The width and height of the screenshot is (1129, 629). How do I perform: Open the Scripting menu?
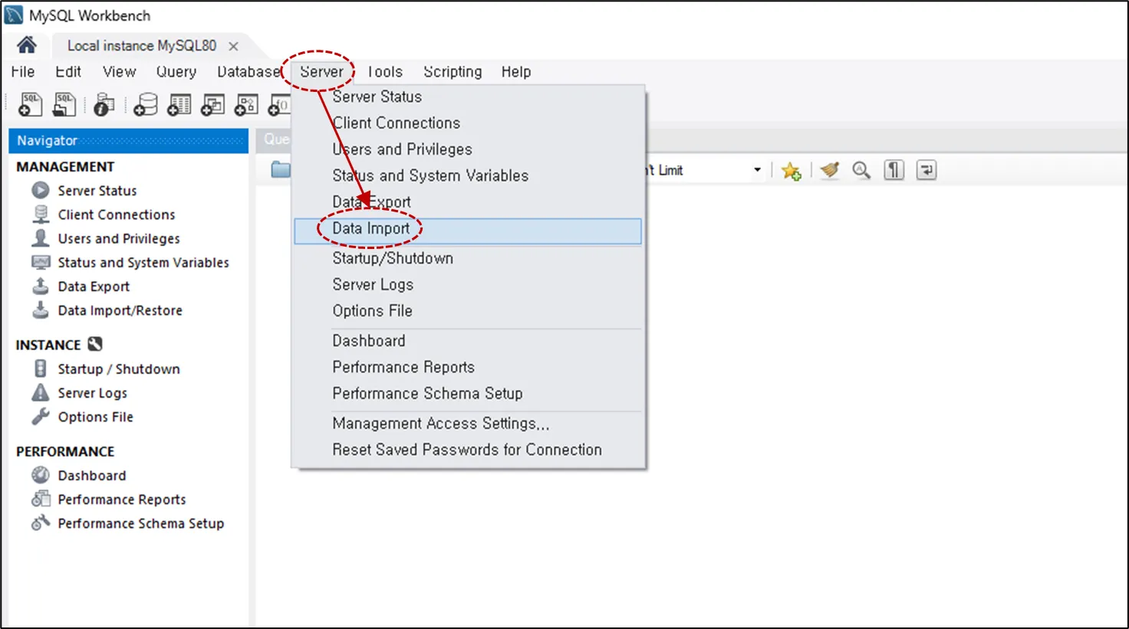[x=453, y=71]
